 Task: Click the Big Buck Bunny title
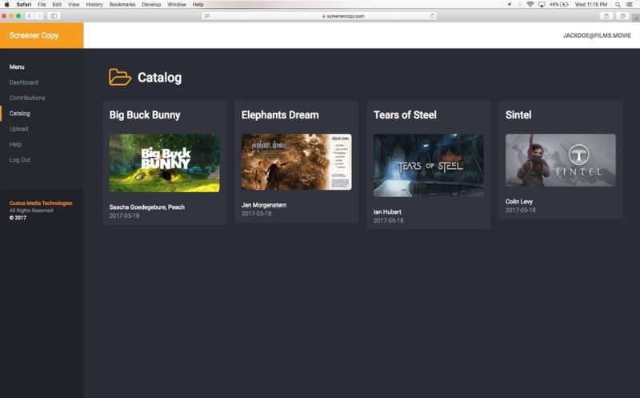145,115
